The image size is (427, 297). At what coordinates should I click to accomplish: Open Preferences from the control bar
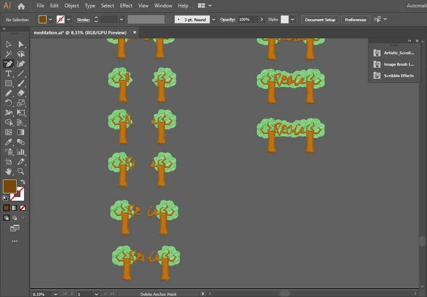(355, 20)
